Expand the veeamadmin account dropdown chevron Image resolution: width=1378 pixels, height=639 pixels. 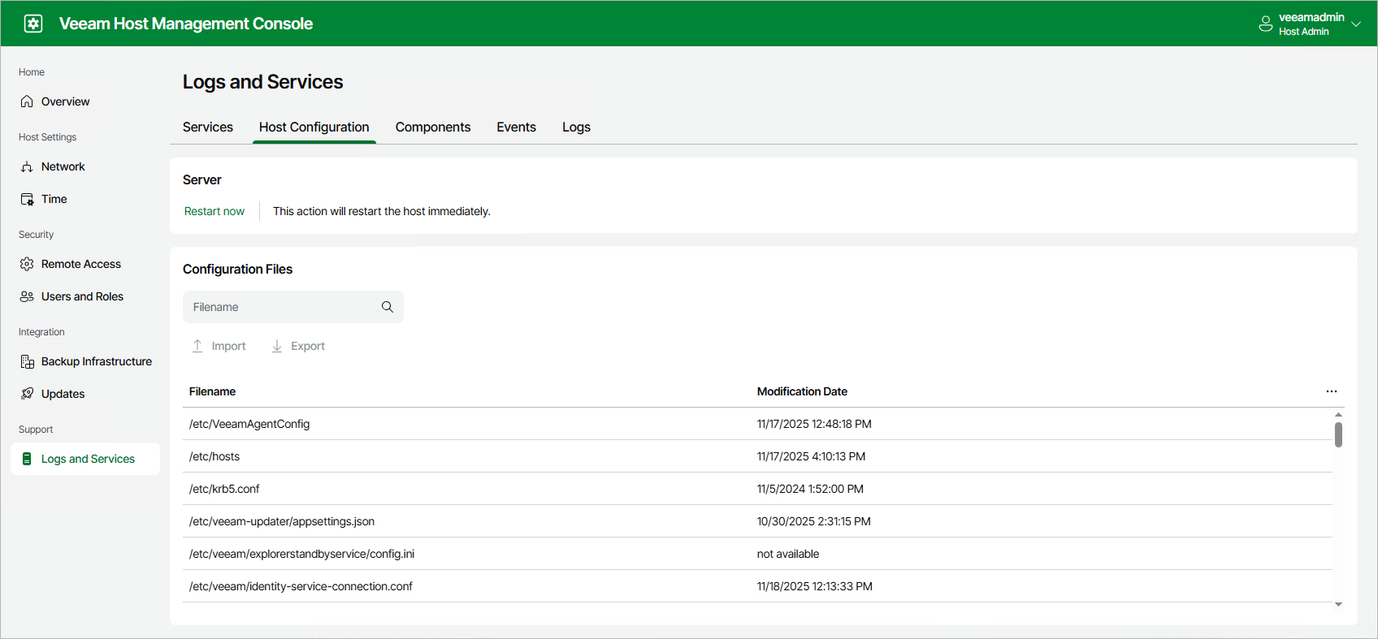1356,24
